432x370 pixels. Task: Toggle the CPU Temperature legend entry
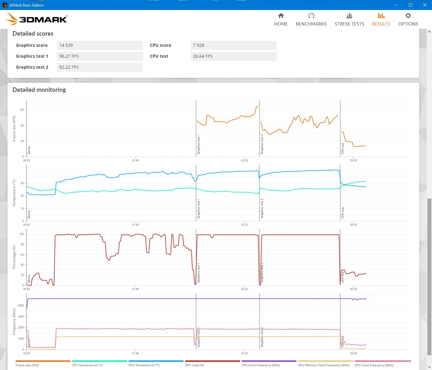pos(99,363)
